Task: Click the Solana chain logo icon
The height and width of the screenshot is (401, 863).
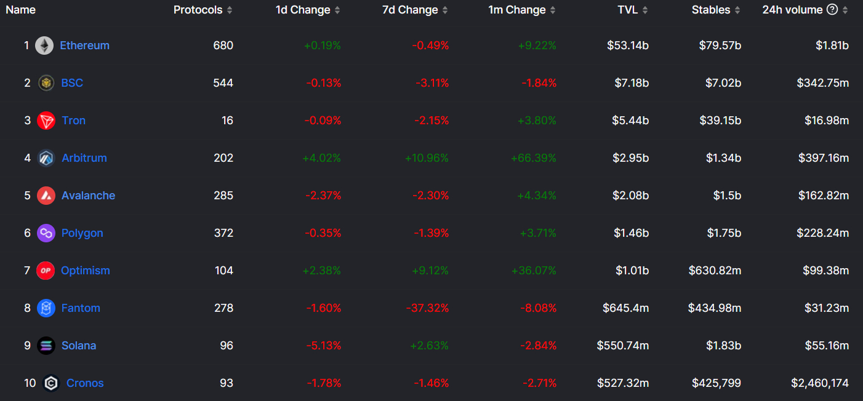Action: pyautogui.click(x=46, y=346)
